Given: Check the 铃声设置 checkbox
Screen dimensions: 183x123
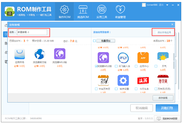Looking at the screenshot, I should pyautogui.click(x=116, y=89).
